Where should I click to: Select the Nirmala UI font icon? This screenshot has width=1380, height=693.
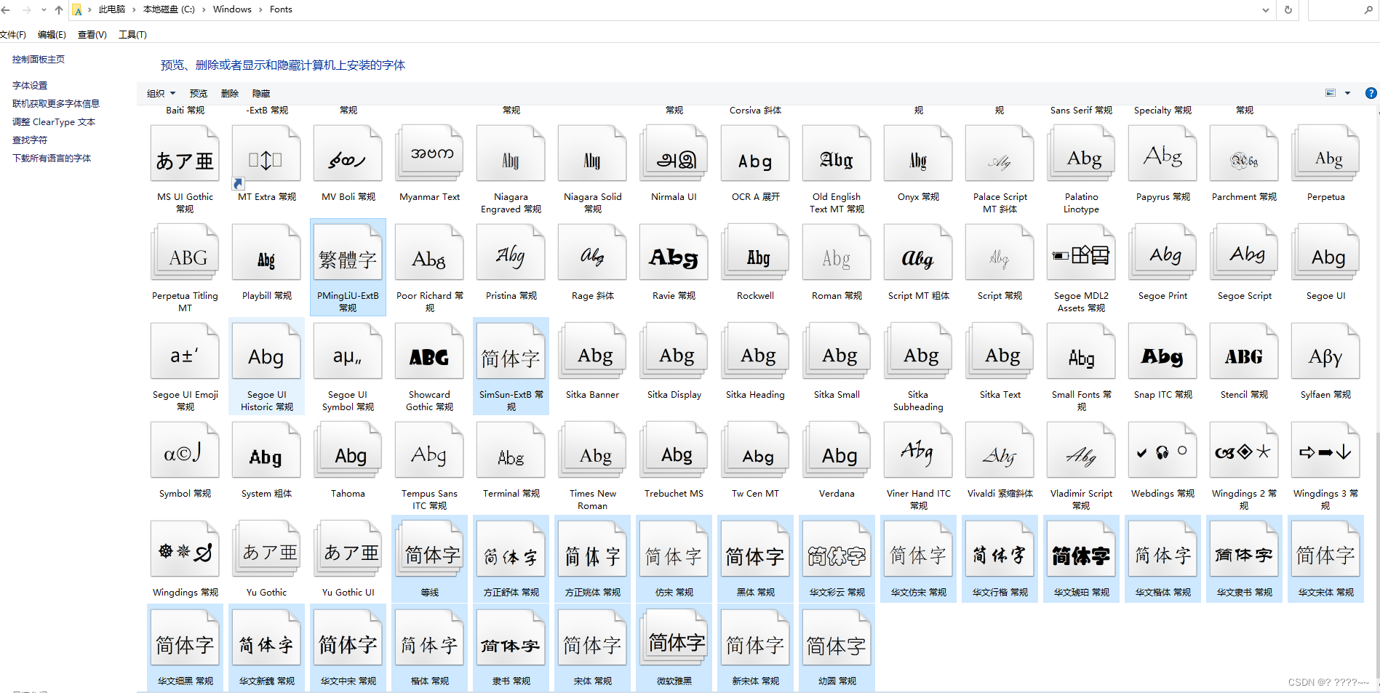click(674, 154)
